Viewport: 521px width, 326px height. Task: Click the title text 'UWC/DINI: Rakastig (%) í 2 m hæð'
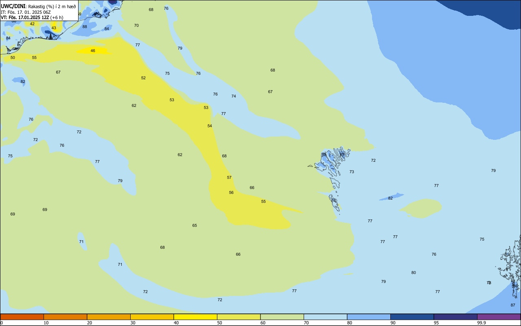[38, 6]
